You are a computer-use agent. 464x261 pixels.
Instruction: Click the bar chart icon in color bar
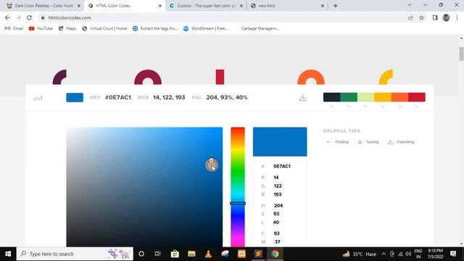click(x=38, y=98)
